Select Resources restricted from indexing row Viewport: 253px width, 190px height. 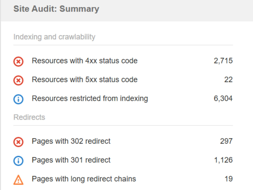point(123,99)
